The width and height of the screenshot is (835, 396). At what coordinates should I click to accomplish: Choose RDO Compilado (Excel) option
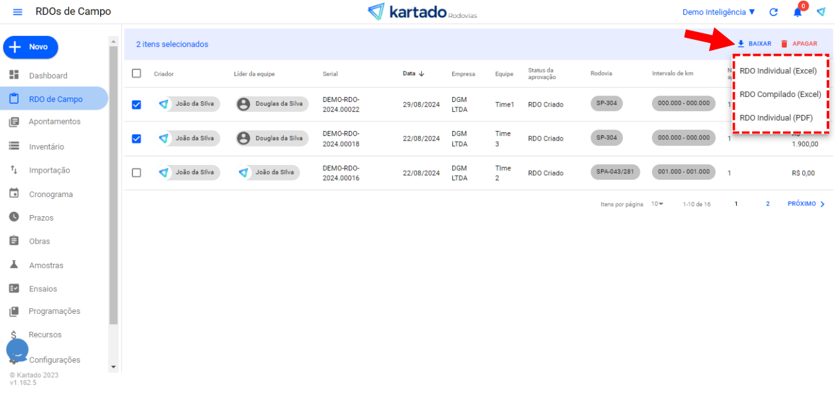click(780, 94)
